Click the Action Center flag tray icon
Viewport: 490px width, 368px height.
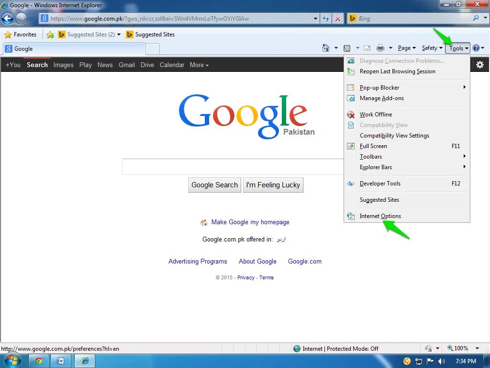[x=430, y=361]
